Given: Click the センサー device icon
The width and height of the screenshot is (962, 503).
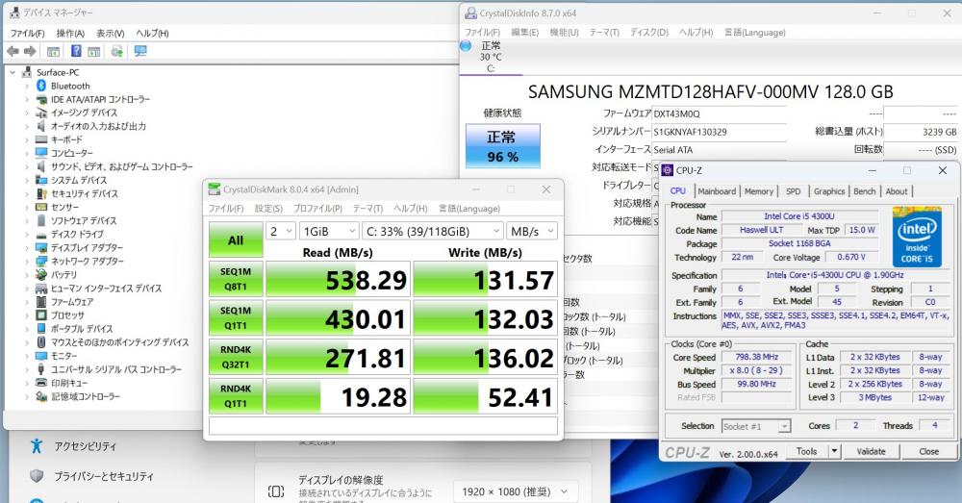Looking at the screenshot, I should tap(41, 207).
